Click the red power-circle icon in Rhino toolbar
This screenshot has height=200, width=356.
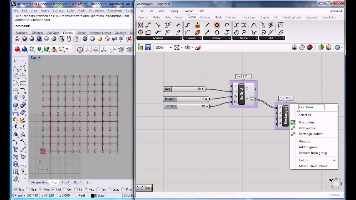coord(80,50)
